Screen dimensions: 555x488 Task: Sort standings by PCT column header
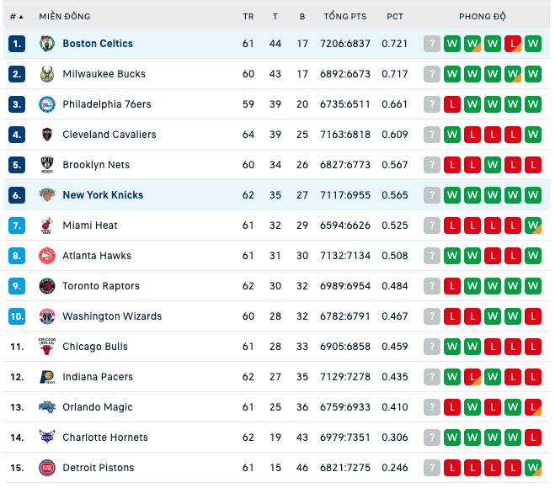(x=395, y=17)
